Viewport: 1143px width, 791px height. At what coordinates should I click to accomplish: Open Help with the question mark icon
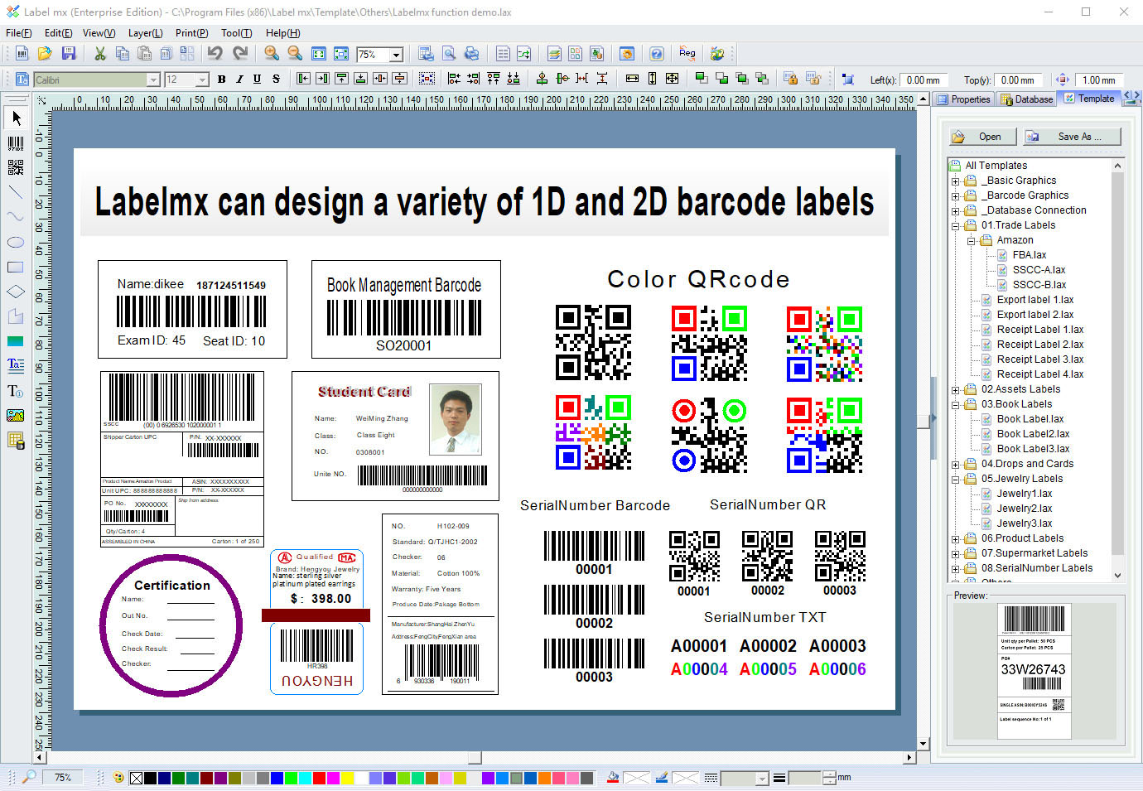(x=657, y=54)
